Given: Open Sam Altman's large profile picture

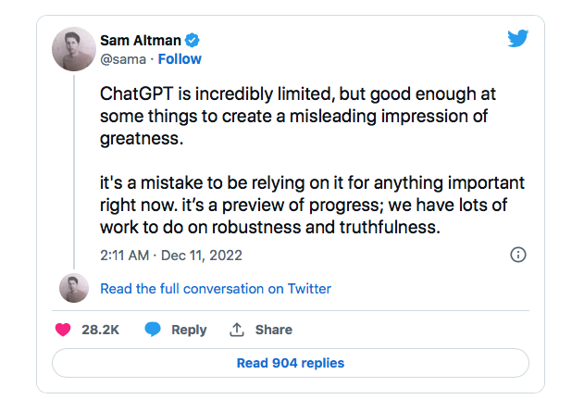Looking at the screenshot, I should [x=72, y=49].
